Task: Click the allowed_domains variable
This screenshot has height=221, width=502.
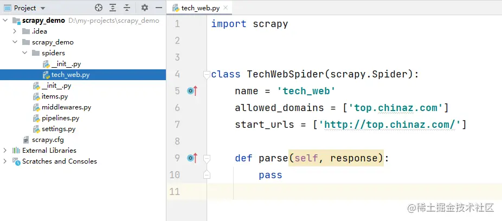Action: pyautogui.click(x=279, y=108)
